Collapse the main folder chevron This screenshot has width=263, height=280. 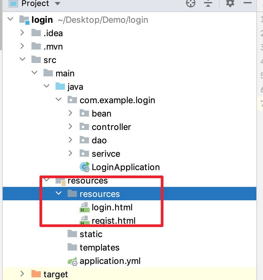tap(34, 72)
